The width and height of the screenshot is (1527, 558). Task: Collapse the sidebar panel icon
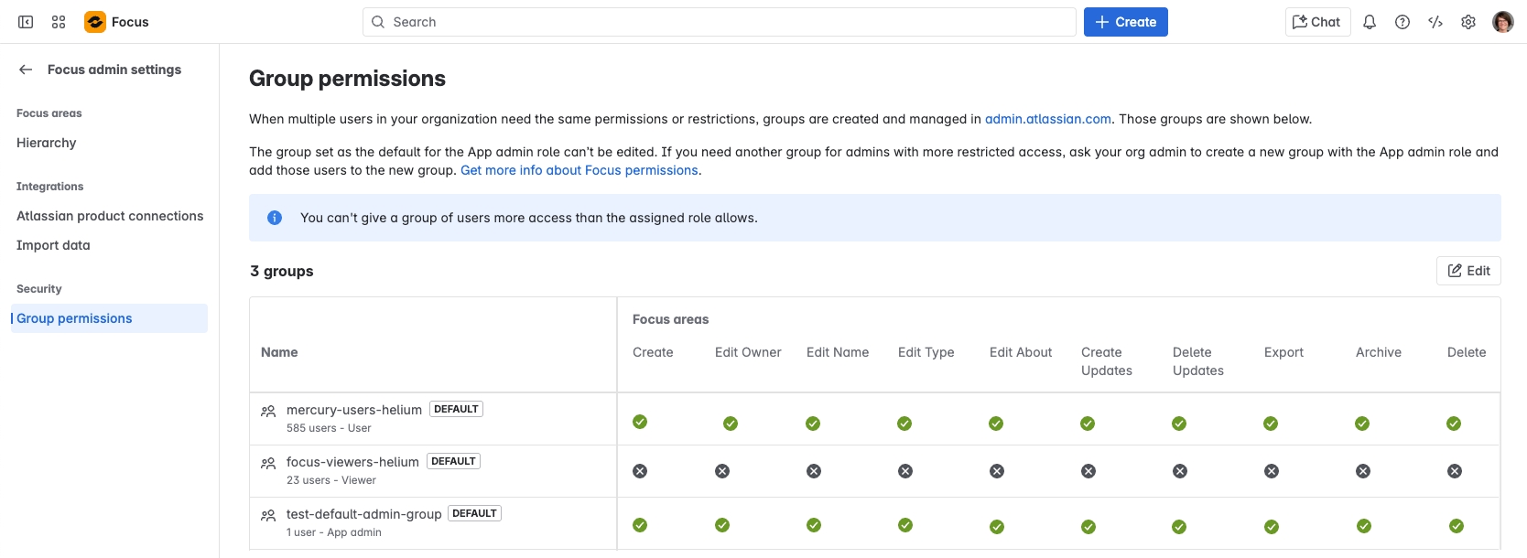[26, 22]
